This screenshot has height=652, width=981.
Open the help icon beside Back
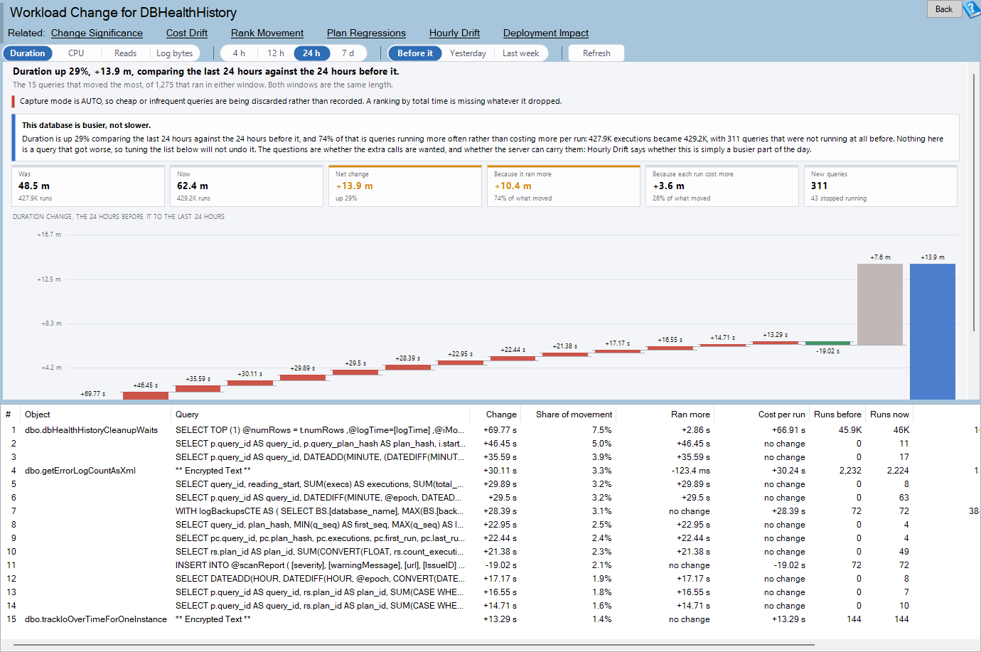coord(972,9)
